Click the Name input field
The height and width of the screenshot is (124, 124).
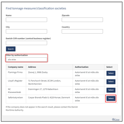(26, 20)
